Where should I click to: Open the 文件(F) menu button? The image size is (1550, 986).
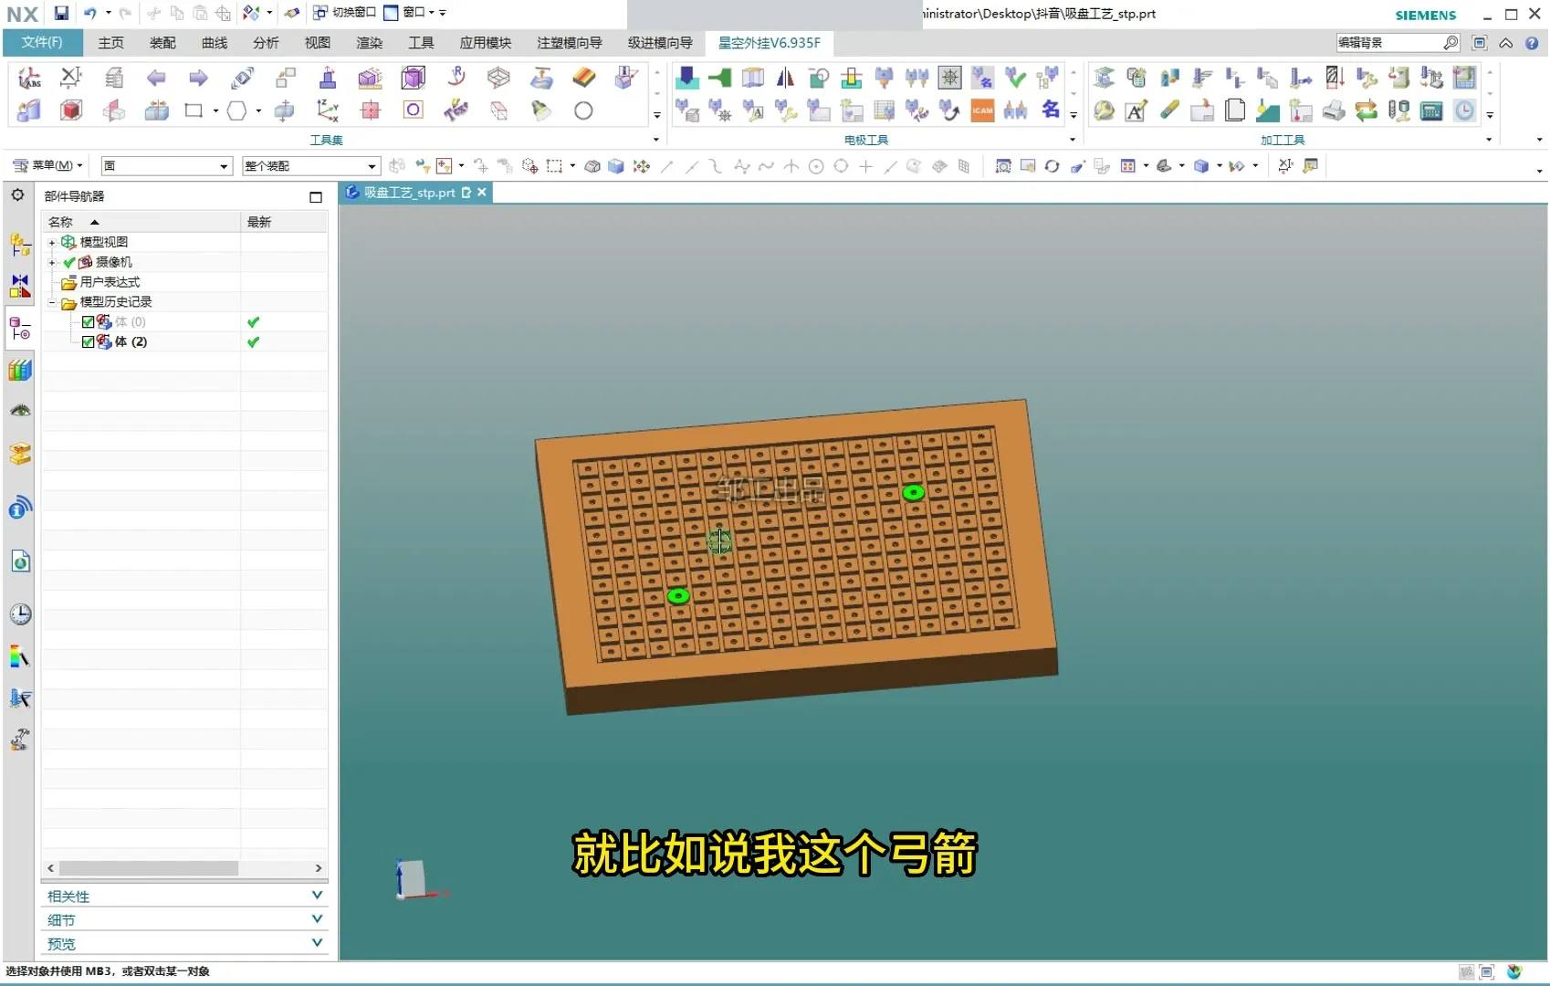42,43
